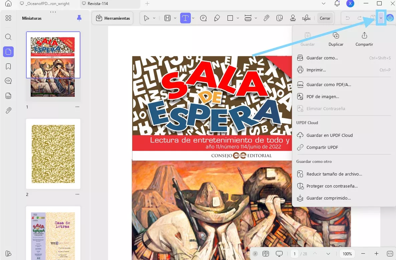
Task: Select the sticker tool
Action: [279, 18]
